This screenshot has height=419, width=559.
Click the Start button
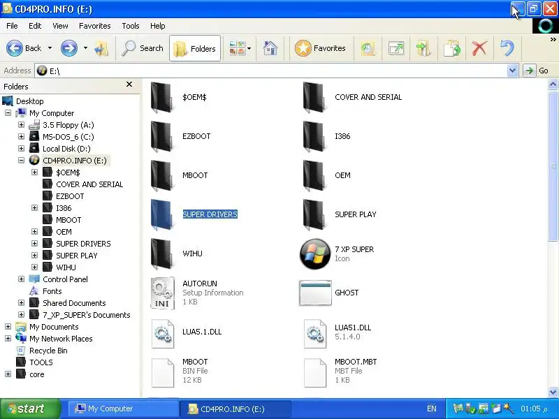point(30,409)
